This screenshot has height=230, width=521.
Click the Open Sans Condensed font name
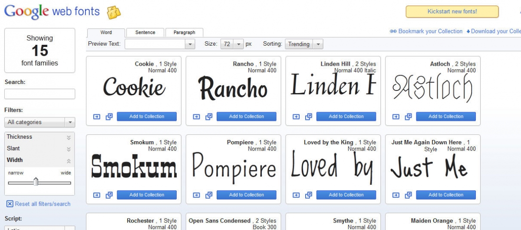click(x=220, y=221)
